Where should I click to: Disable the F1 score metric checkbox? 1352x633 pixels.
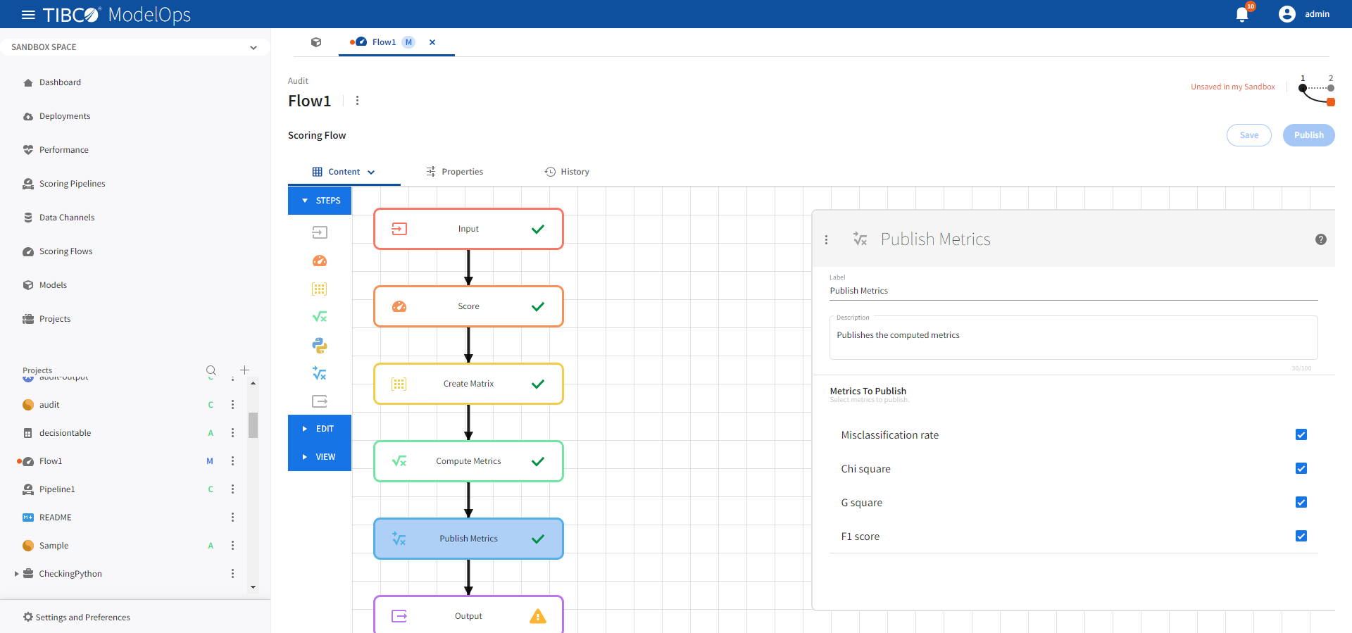coord(1301,536)
